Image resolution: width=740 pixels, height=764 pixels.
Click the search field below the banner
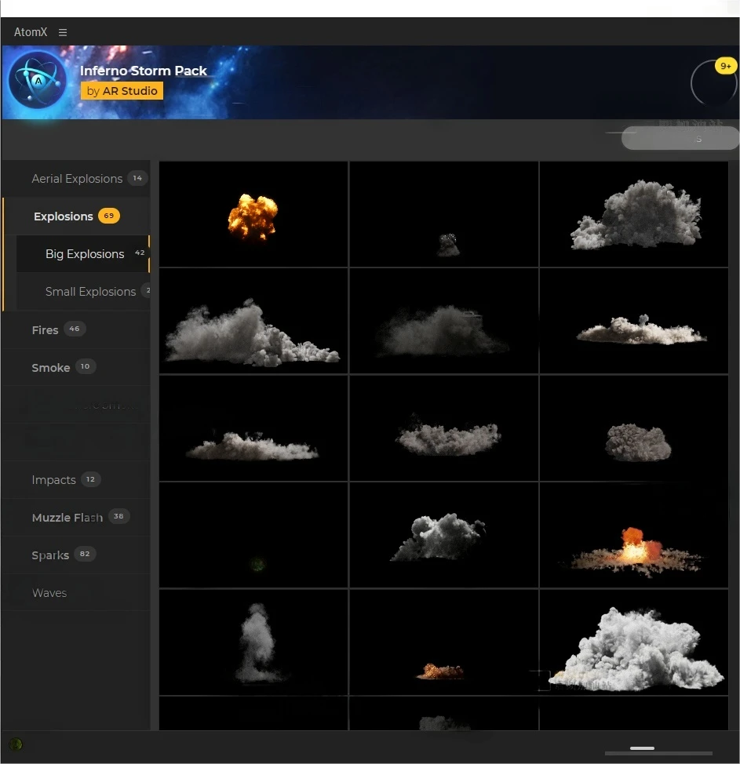[x=680, y=139]
